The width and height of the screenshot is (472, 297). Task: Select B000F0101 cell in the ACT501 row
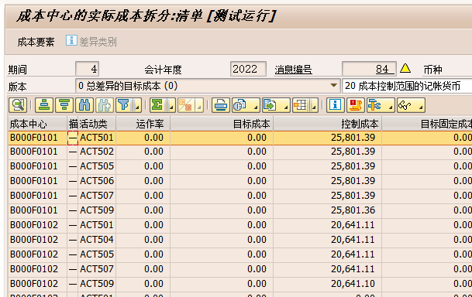click(37, 138)
